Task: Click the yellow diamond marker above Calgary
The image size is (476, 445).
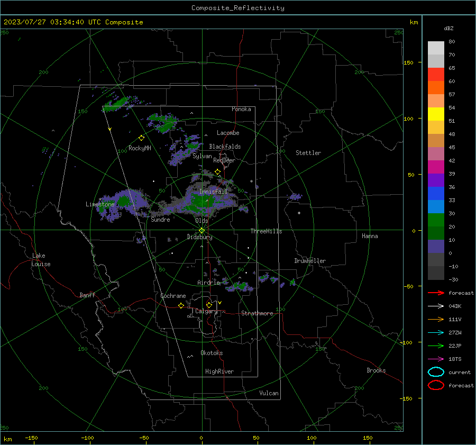Action: click(209, 305)
